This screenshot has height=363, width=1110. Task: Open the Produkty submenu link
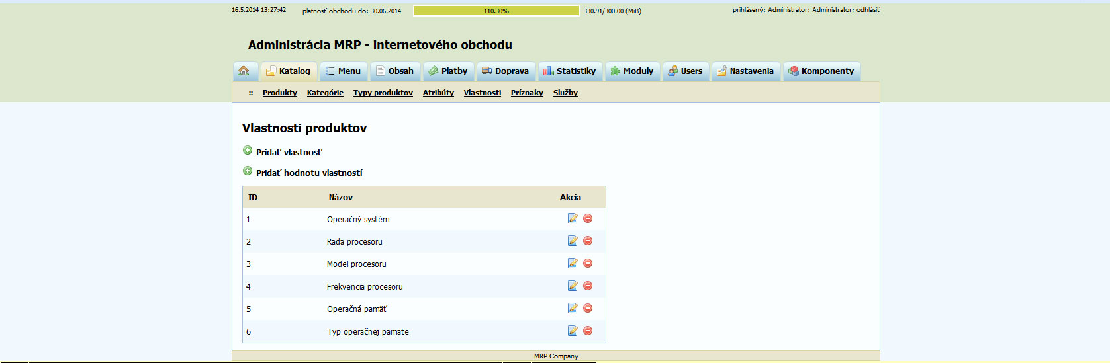pyautogui.click(x=279, y=93)
